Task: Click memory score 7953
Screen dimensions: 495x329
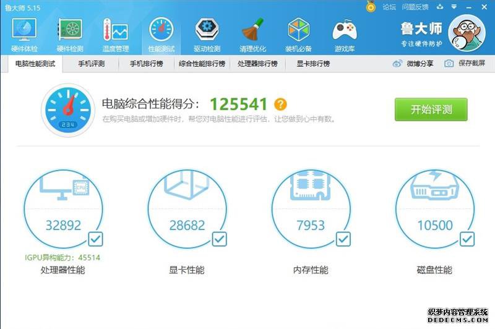Action: coord(311,225)
